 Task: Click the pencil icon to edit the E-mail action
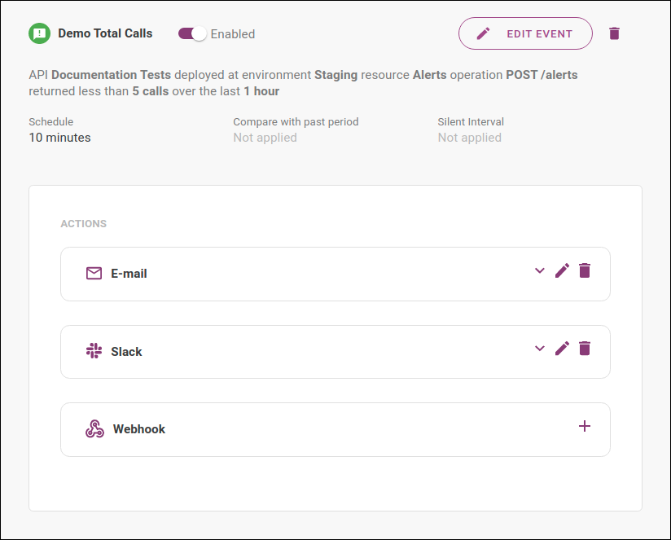point(562,270)
